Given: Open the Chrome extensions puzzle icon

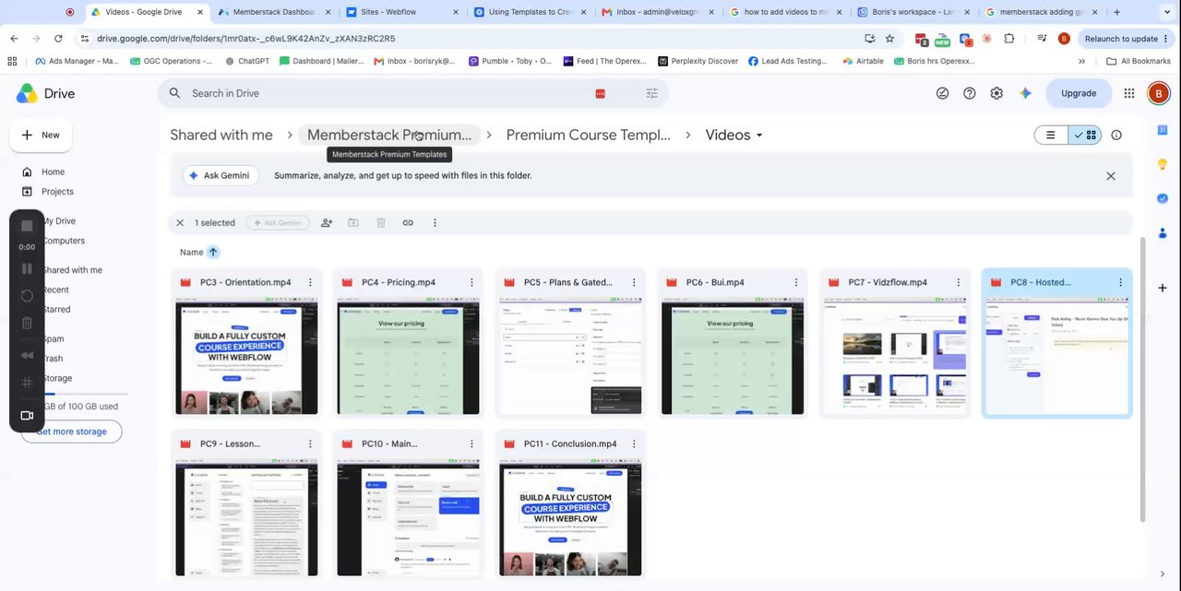Looking at the screenshot, I should (1008, 39).
